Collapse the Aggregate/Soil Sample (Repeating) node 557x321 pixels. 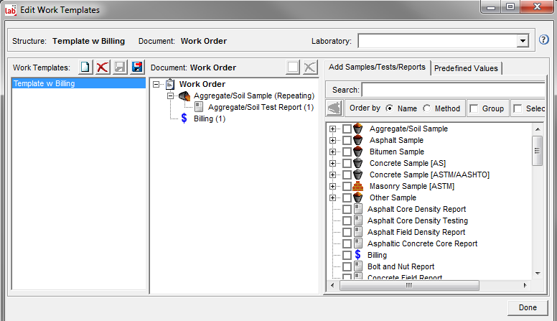point(171,96)
